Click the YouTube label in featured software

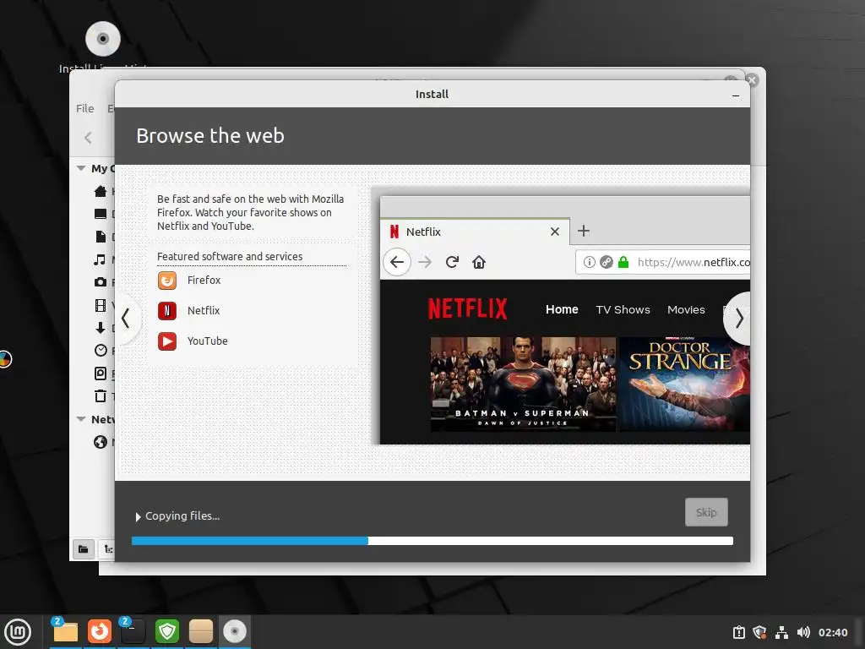(208, 341)
